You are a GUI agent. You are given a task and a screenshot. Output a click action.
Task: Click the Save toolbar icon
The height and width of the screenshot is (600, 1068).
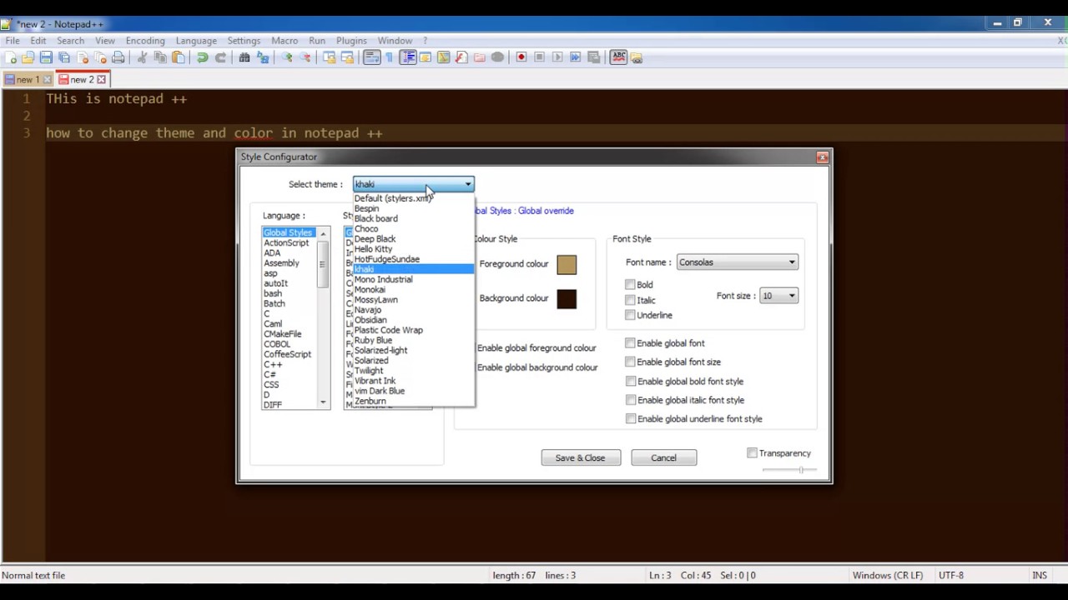point(46,57)
